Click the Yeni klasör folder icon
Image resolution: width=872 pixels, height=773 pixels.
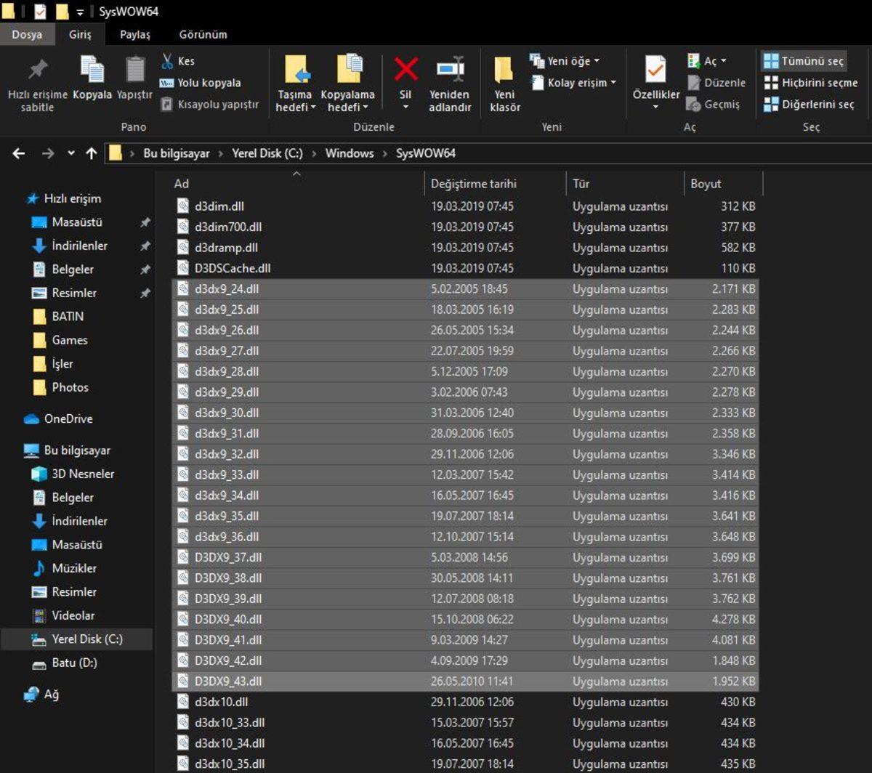point(504,70)
